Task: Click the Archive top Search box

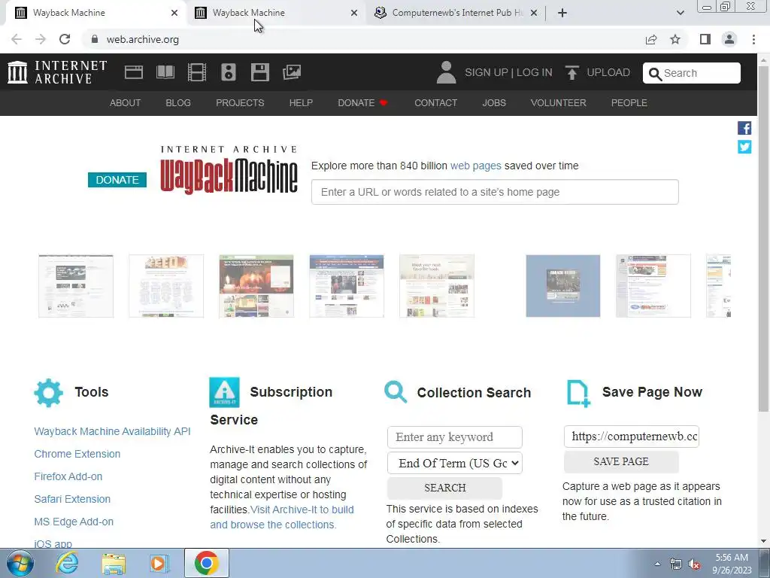Action: click(x=692, y=73)
